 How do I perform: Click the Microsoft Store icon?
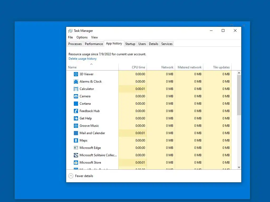[76, 163]
